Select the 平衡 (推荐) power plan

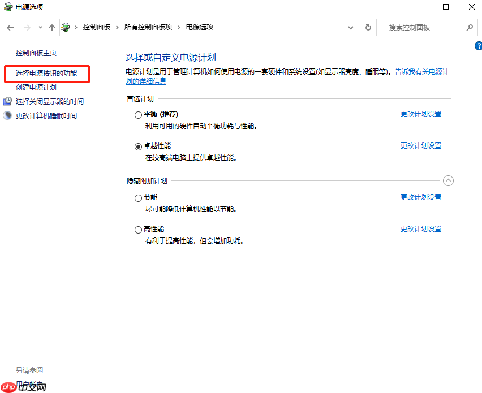click(137, 114)
